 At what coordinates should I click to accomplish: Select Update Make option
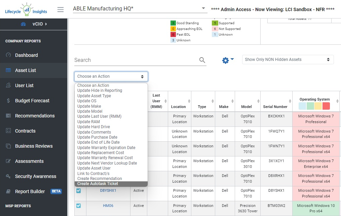tap(111, 106)
